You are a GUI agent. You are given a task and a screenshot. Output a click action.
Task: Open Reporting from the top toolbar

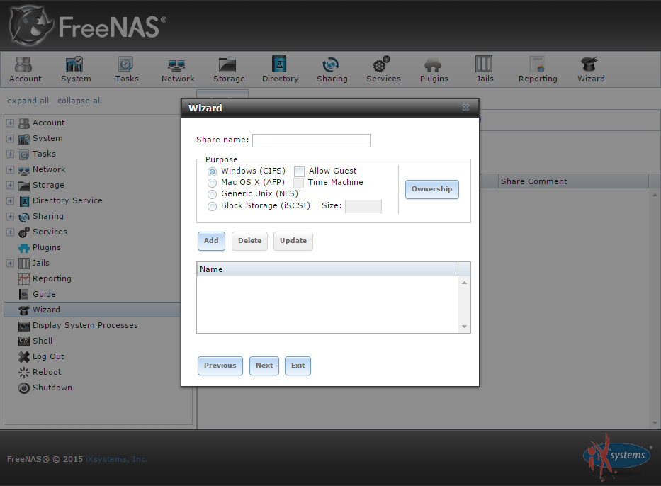tap(538, 70)
